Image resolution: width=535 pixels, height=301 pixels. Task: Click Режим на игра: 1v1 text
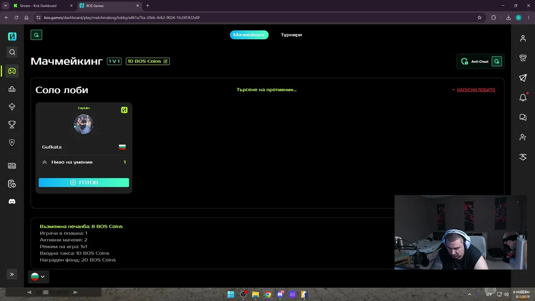click(64, 247)
